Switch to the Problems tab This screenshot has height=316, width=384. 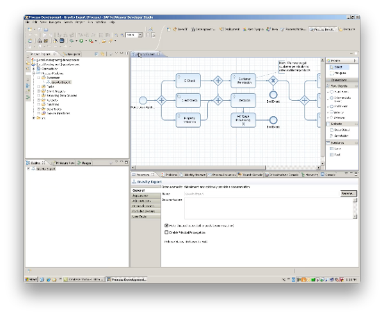pos(169,175)
